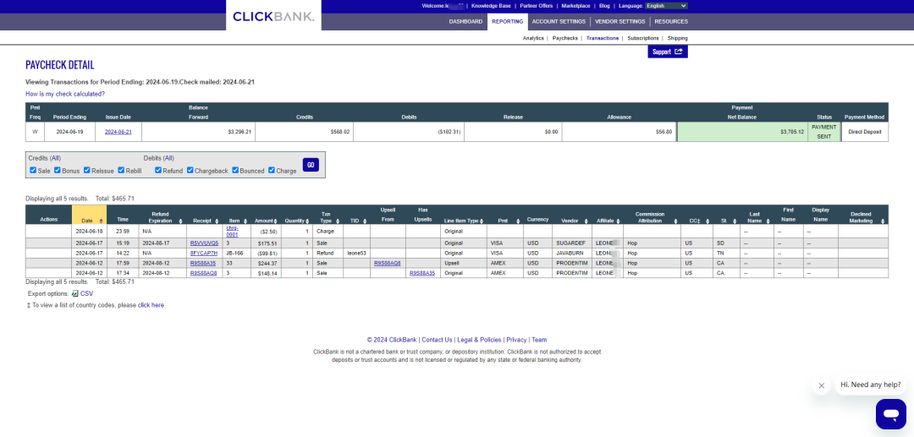Select the Reporting tab
This screenshot has height=437, width=914.
point(507,21)
